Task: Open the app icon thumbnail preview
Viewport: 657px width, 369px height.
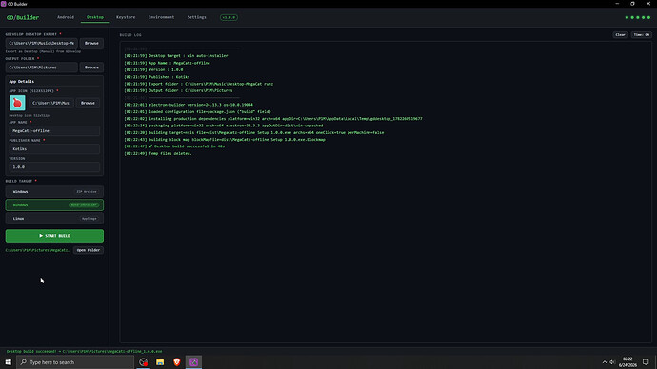Action: pyautogui.click(x=17, y=103)
